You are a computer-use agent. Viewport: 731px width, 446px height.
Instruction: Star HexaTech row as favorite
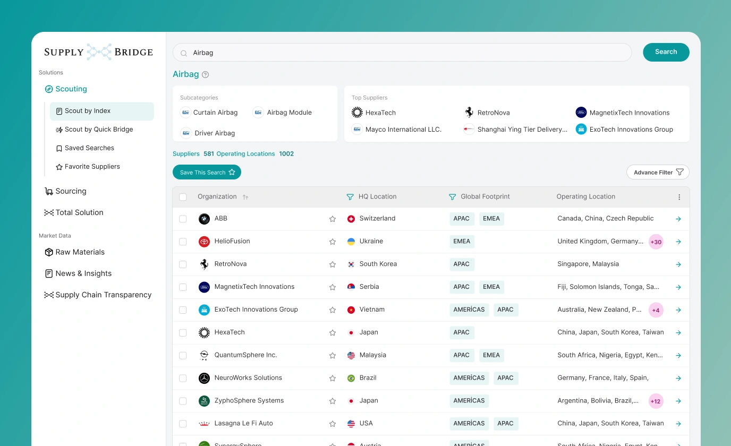click(333, 333)
